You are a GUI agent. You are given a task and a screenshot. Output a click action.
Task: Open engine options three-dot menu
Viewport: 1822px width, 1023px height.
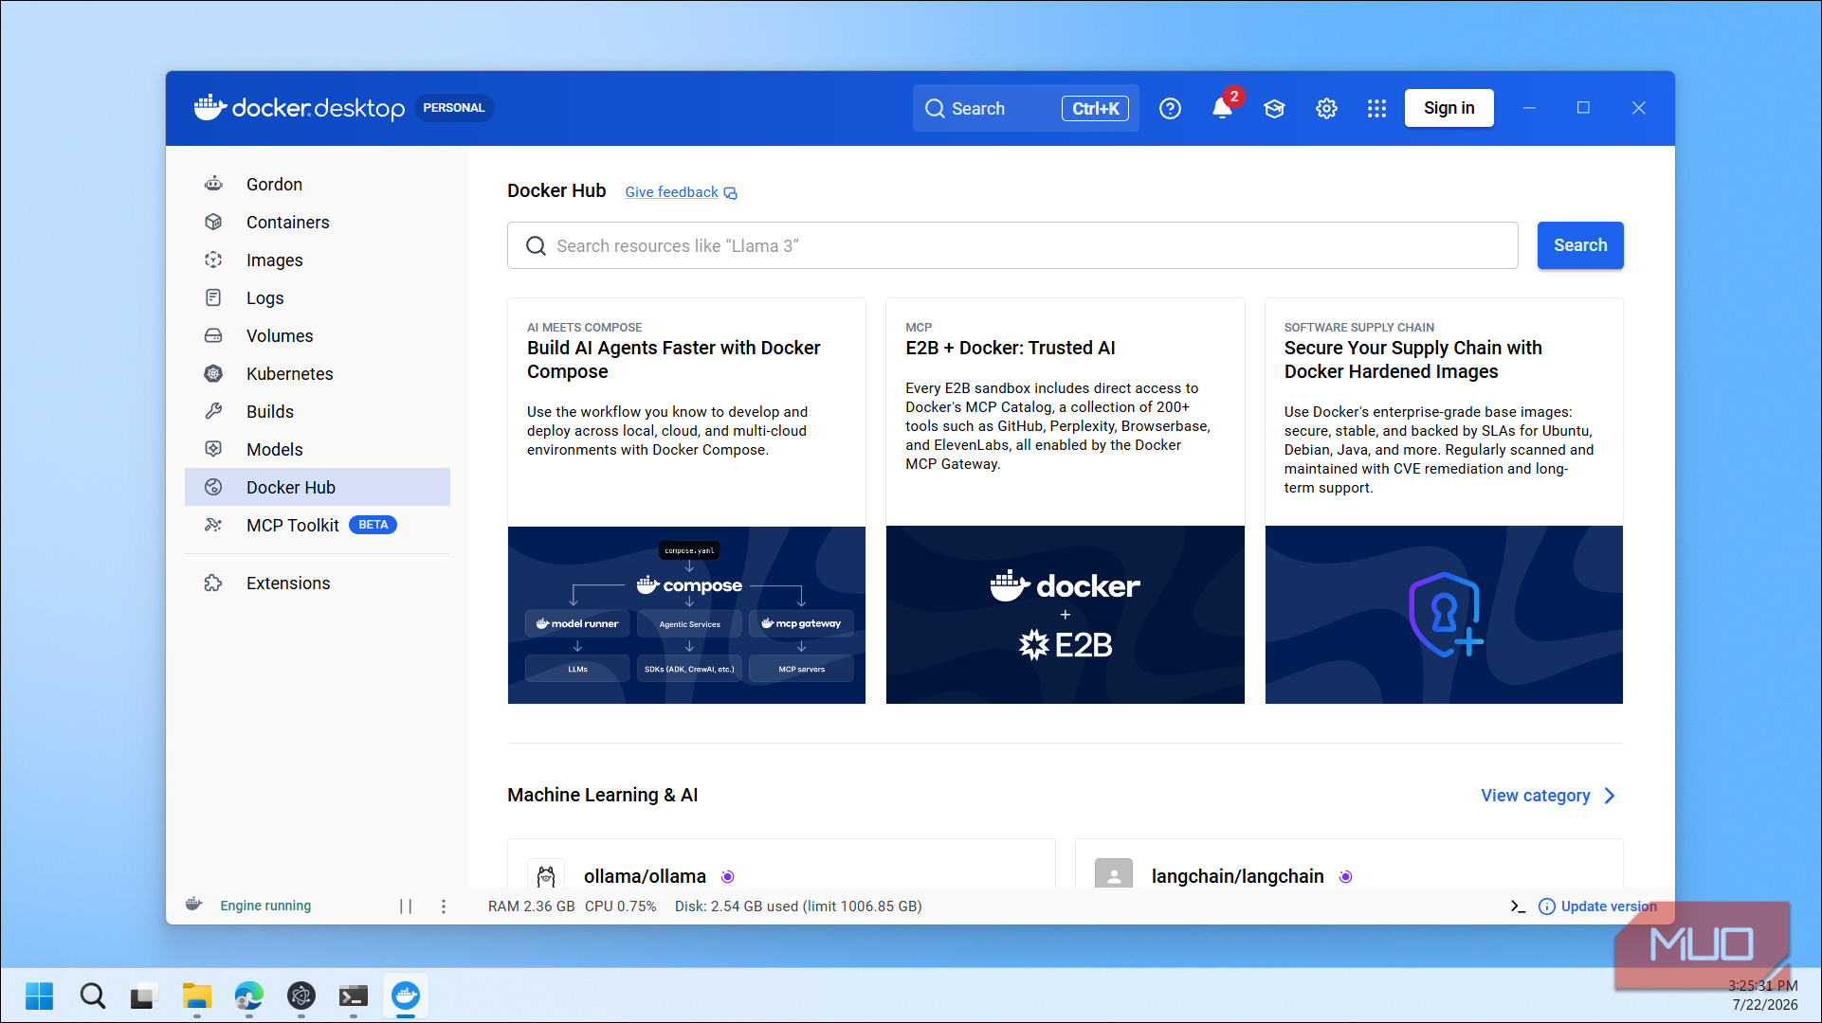pos(444,906)
